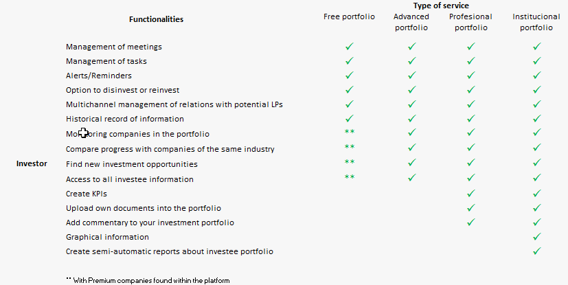Click the Investor row group label
The width and height of the screenshot is (568, 285).
(32, 164)
